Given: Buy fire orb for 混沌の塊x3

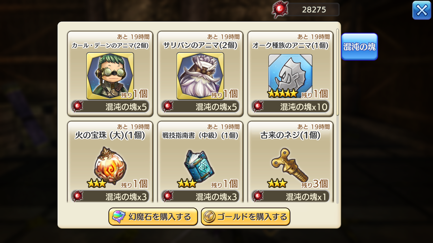Looking at the screenshot, I should [110, 196].
